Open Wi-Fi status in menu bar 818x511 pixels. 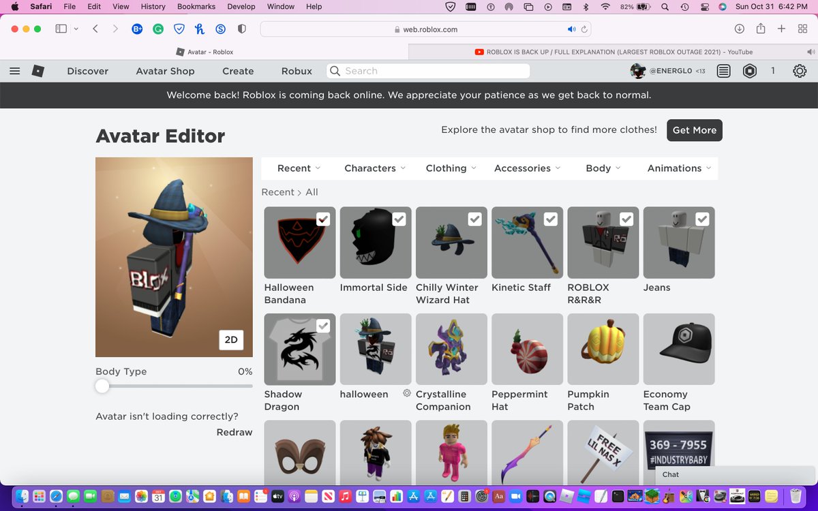pos(605,6)
